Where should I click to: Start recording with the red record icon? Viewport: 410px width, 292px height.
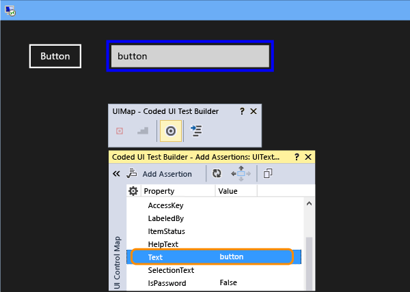(x=120, y=131)
